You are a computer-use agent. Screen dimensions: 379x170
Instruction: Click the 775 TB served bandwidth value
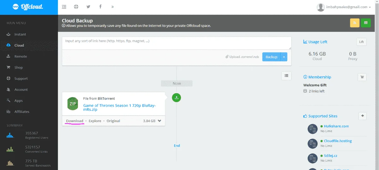[x=31, y=161]
